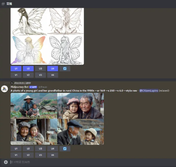176x167 pixels.
Task: Open the grandfather and girl image grid
Action: coord(57,119)
